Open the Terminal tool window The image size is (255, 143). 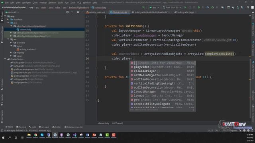point(21,127)
